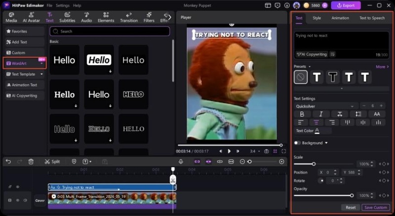The image size is (395, 216).
Task: Expand the Text Template category arrow
Action: click(x=41, y=74)
